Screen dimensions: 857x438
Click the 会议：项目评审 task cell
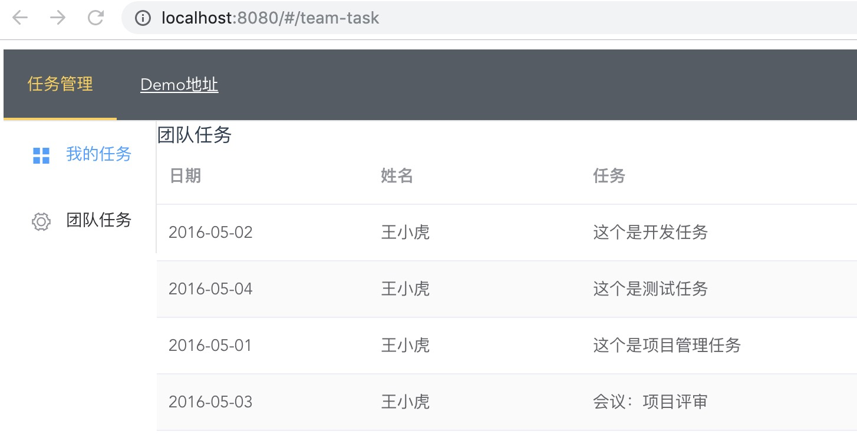pyautogui.click(x=650, y=401)
